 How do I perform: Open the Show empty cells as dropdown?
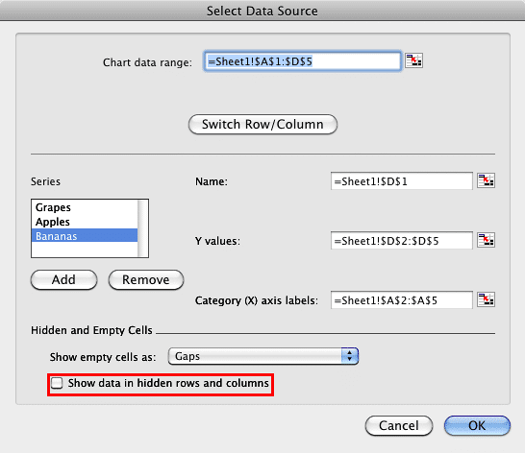tap(263, 356)
